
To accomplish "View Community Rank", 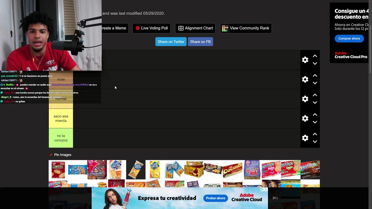I will (246, 28).
